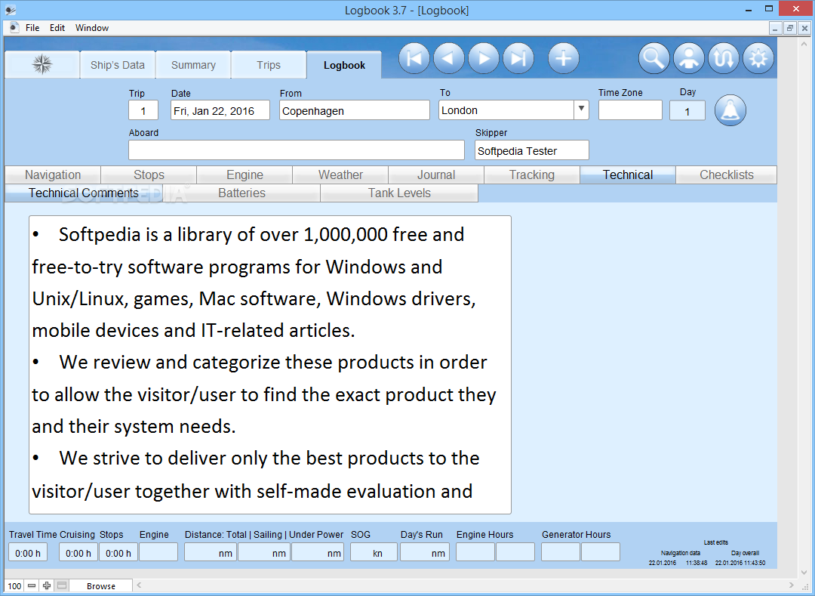Open the compass rose home tab
815x596 pixels.
(x=42, y=64)
